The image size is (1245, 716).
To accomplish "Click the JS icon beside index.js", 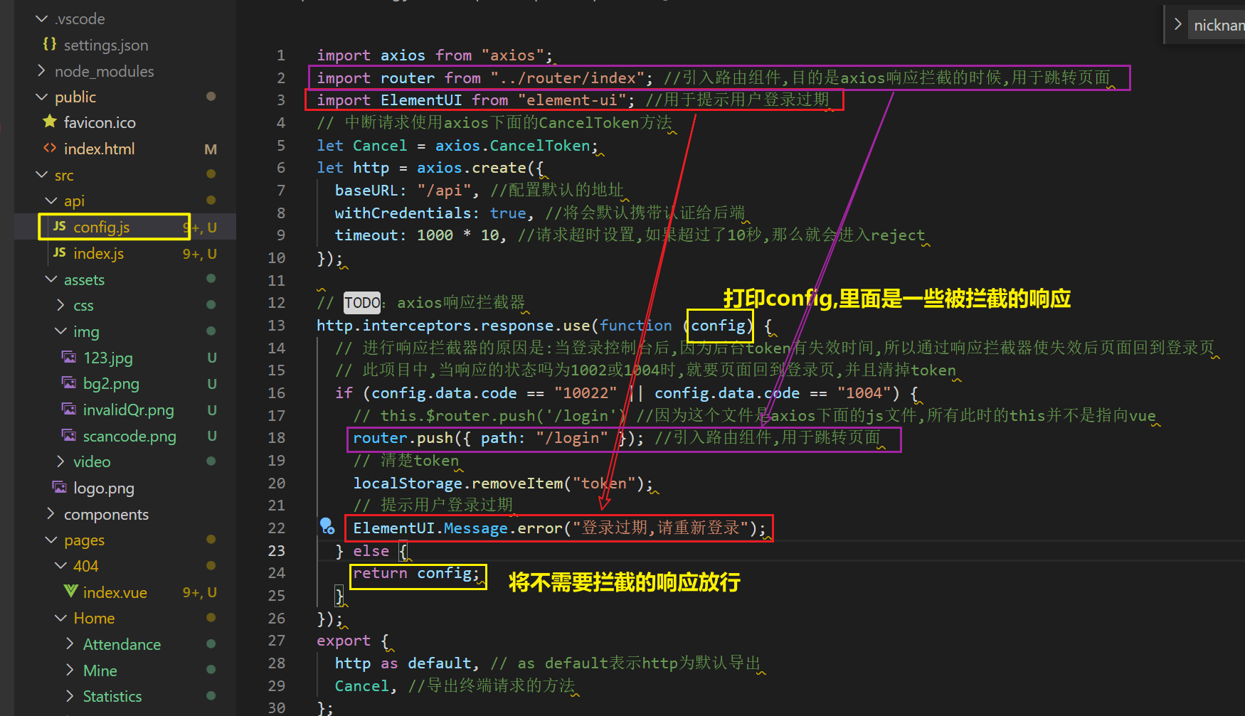I will click(x=59, y=253).
